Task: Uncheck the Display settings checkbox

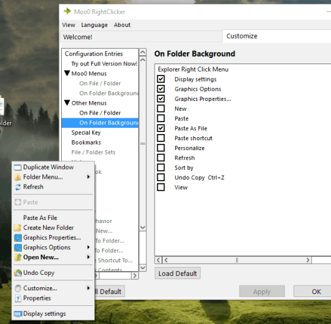Action: (x=161, y=79)
